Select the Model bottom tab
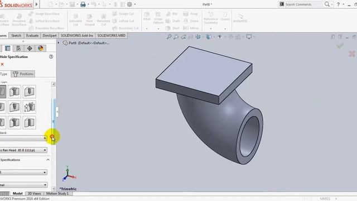 pos(17,194)
